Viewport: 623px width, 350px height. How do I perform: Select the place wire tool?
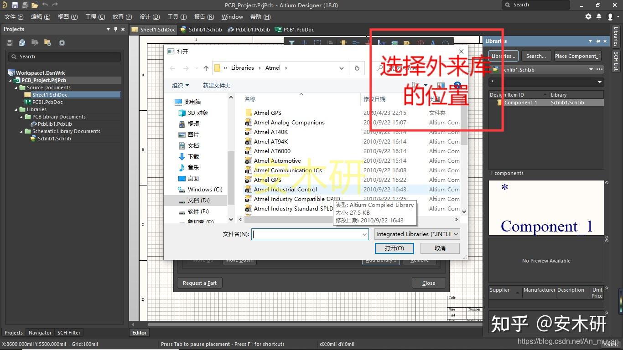tap(355, 41)
